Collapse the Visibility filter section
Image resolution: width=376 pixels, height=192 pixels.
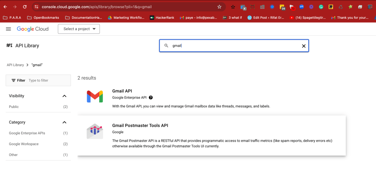tap(64, 96)
